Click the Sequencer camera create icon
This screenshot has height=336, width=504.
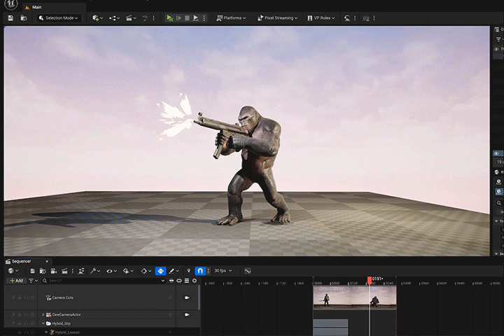[54, 271]
